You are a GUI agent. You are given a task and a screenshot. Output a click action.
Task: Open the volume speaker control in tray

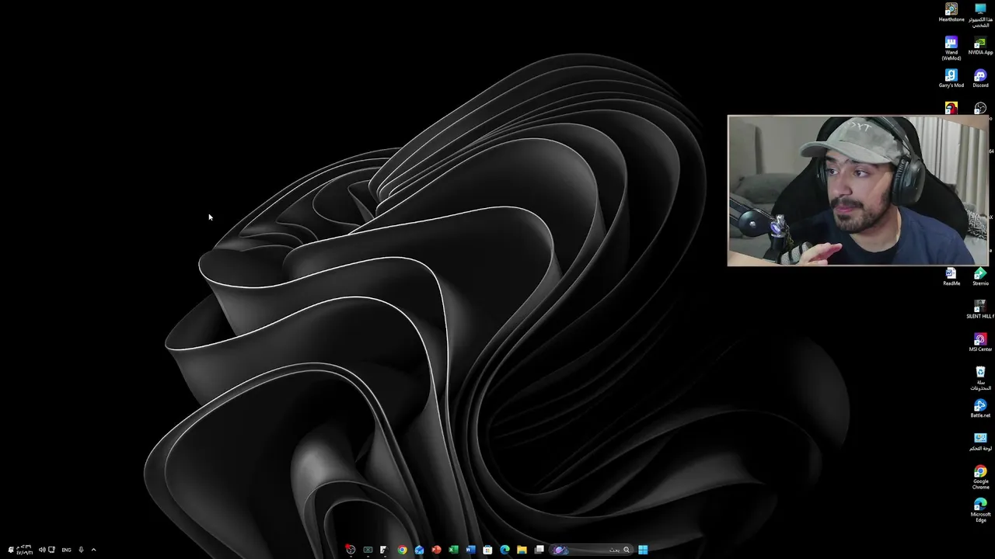[42, 550]
